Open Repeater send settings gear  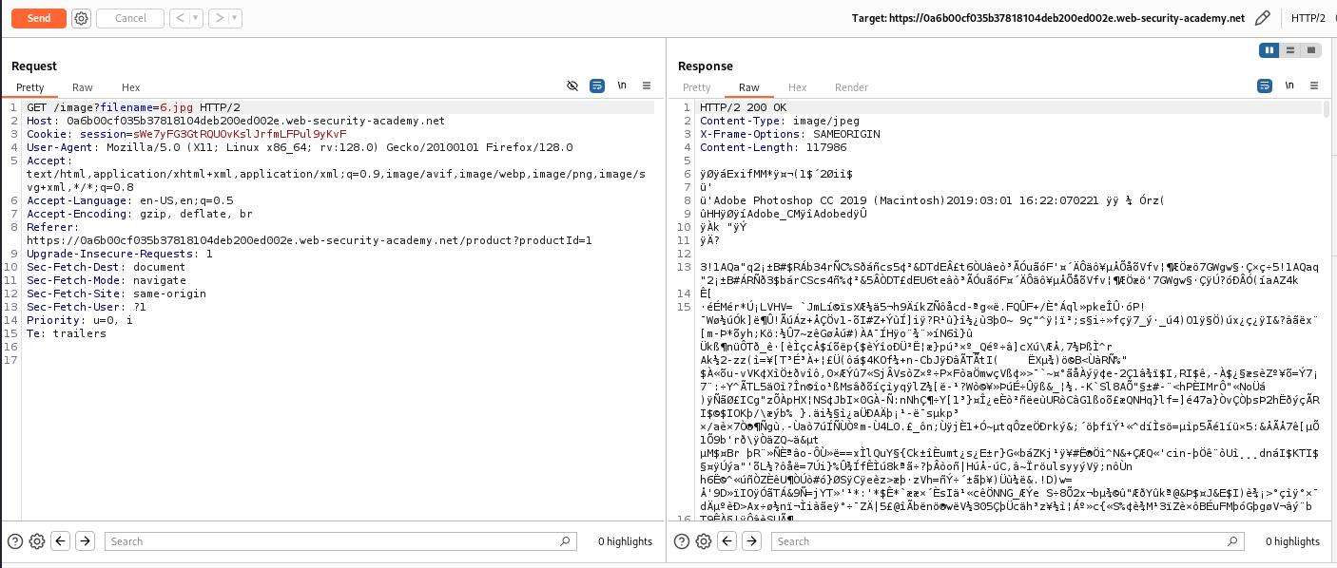[81, 18]
